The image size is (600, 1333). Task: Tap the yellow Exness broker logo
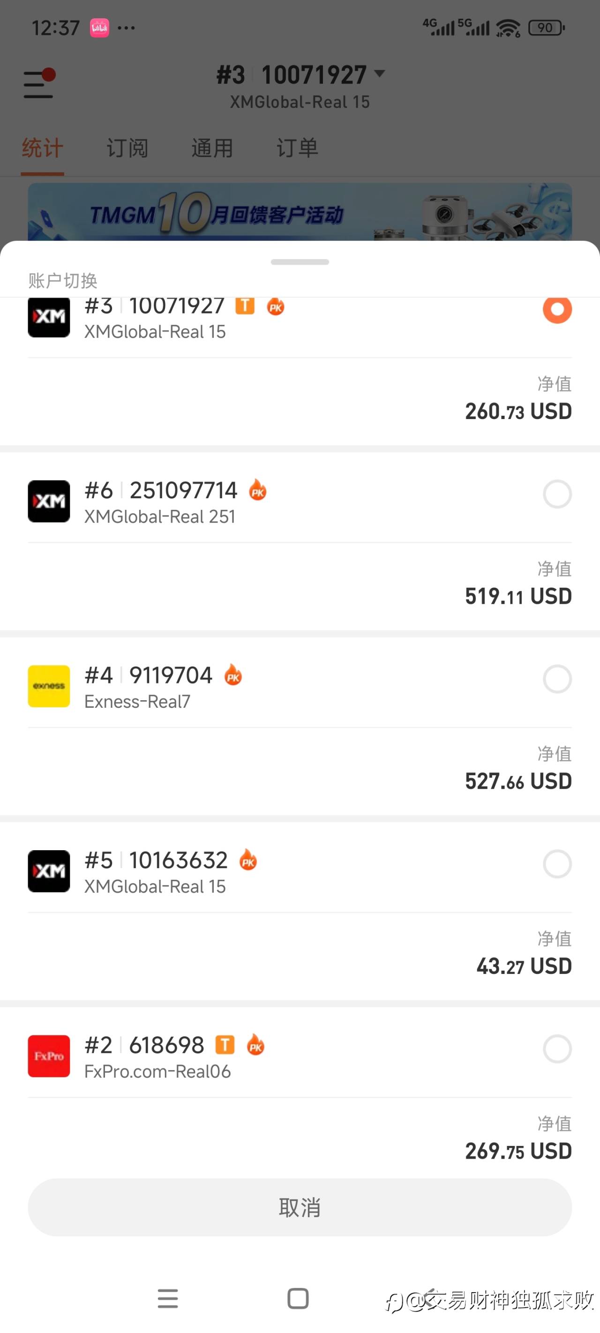tap(49, 686)
